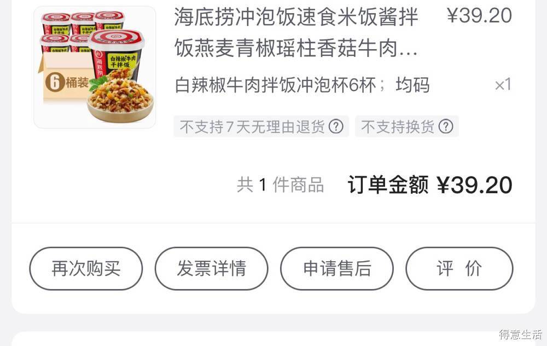Click the 得意生活 watermark
Viewport: 547px width, 346px height.
[521, 334]
